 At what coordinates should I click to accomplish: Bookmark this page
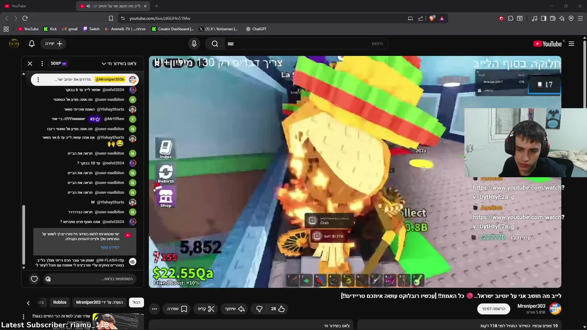pyautogui.click(x=111, y=18)
